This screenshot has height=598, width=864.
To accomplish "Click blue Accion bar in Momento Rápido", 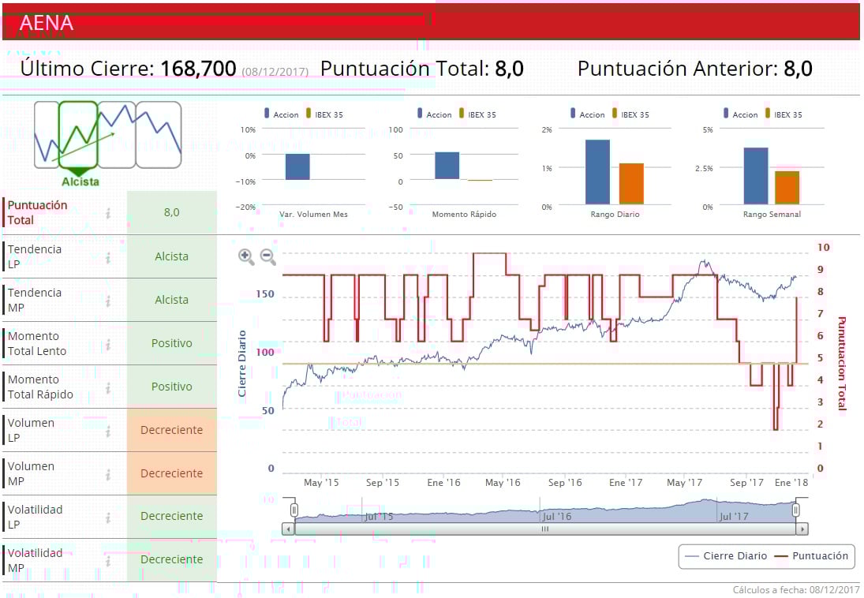I will click(x=447, y=166).
